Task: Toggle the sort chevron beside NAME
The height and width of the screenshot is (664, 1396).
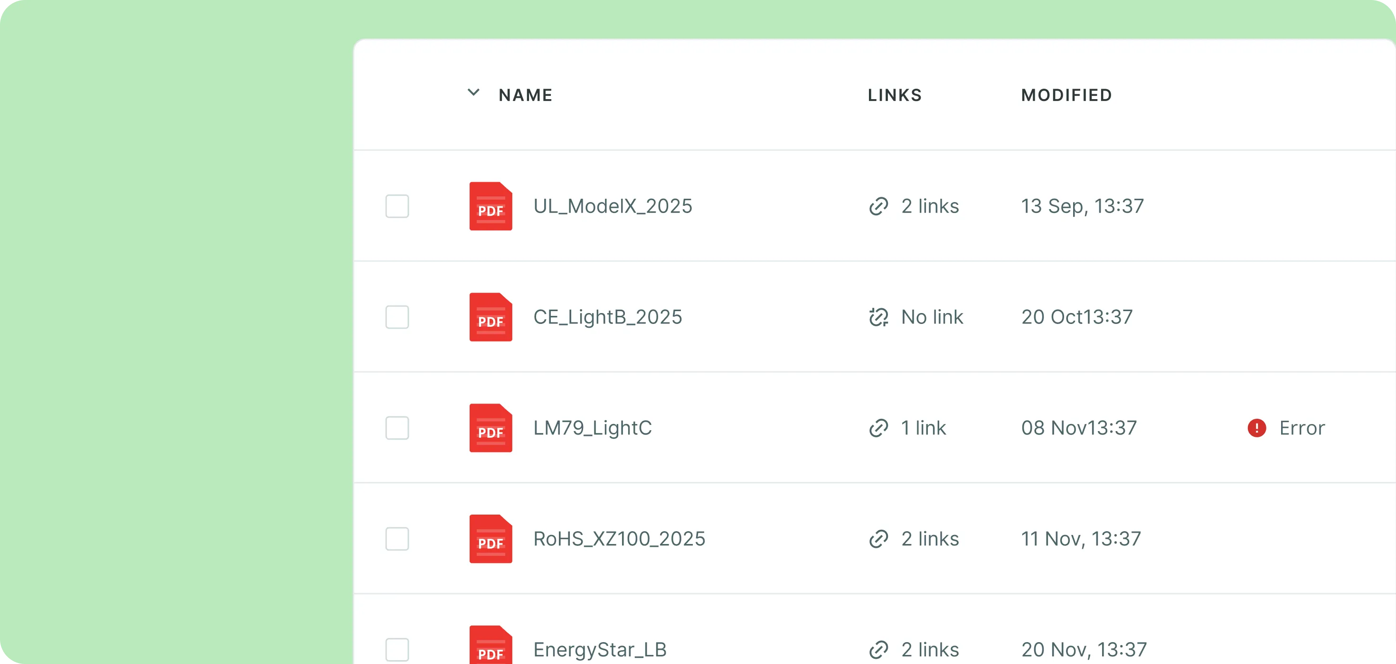Action: (473, 92)
